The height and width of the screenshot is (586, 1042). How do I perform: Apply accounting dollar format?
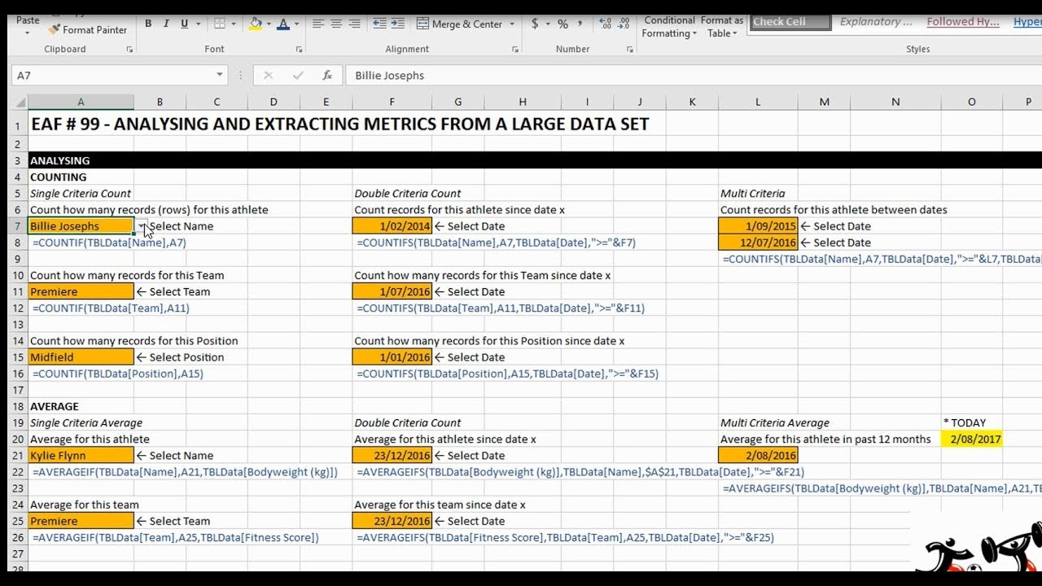535,24
